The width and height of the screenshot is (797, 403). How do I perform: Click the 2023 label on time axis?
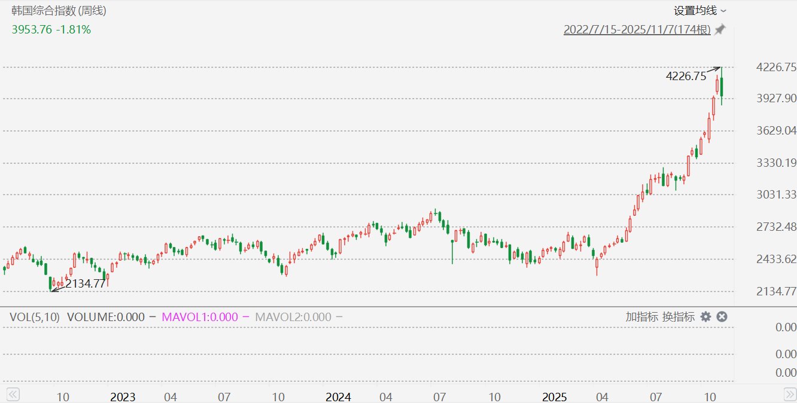pos(123,396)
